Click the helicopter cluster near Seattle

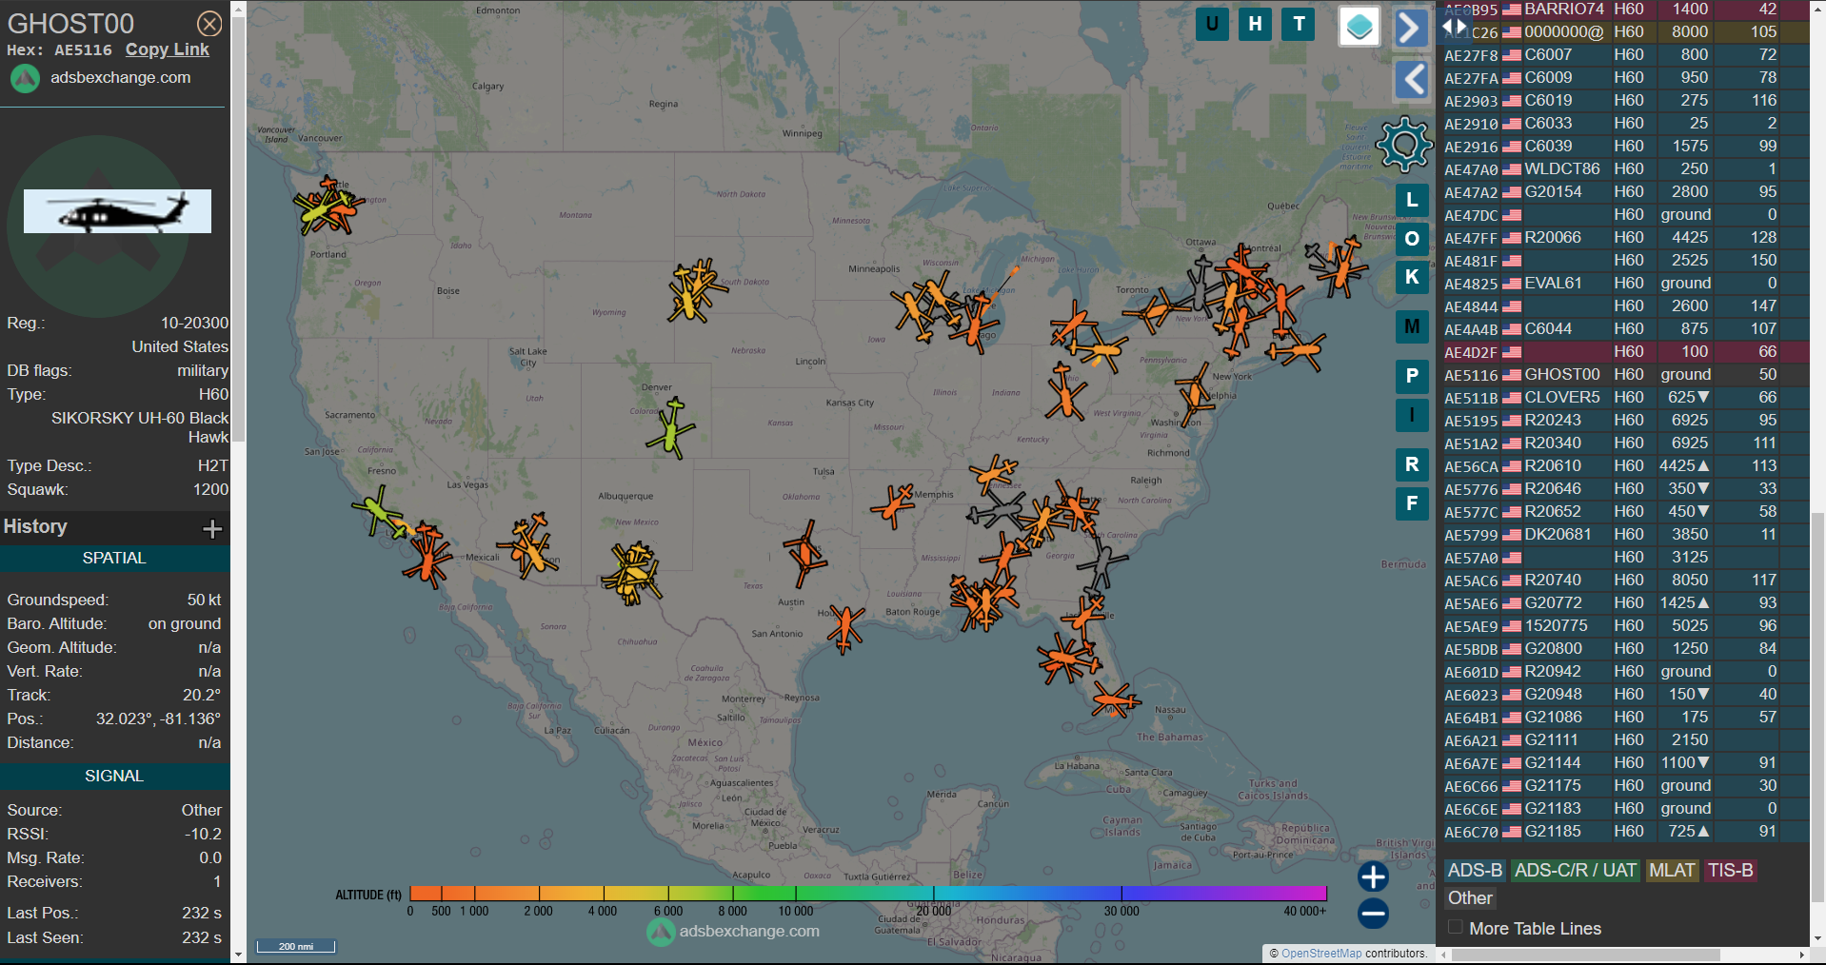point(328,207)
